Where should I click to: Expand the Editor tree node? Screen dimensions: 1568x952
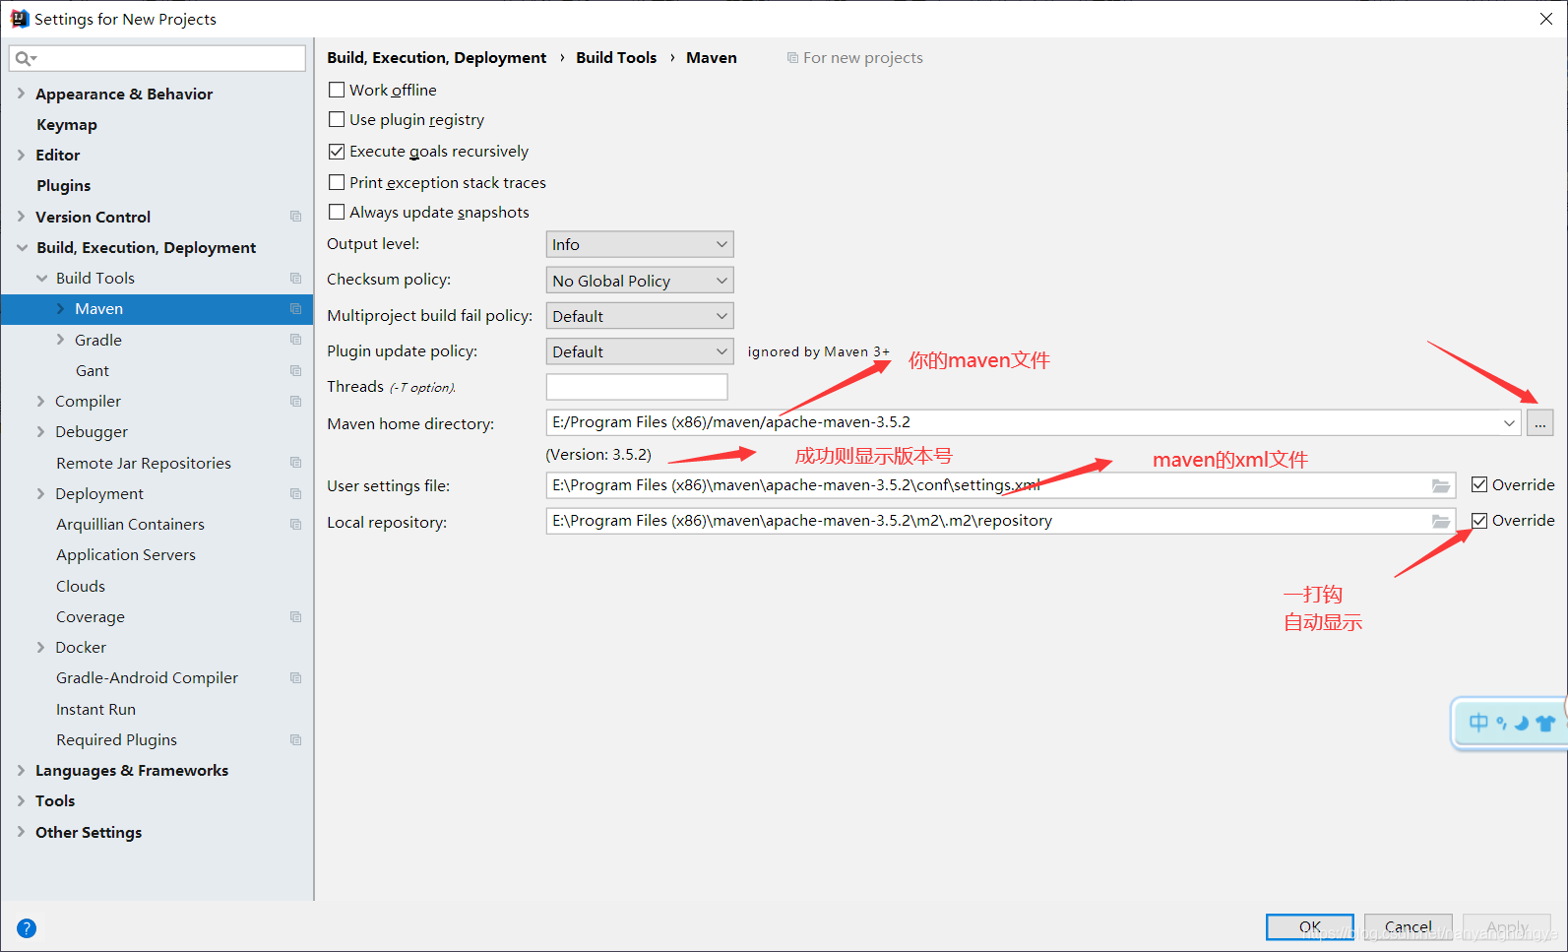pos(21,155)
